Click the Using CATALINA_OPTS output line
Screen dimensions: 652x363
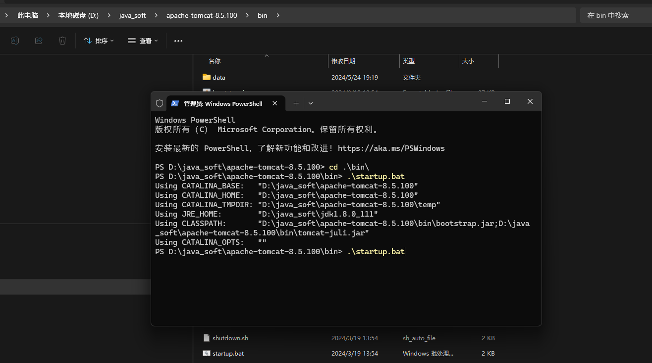click(211, 242)
